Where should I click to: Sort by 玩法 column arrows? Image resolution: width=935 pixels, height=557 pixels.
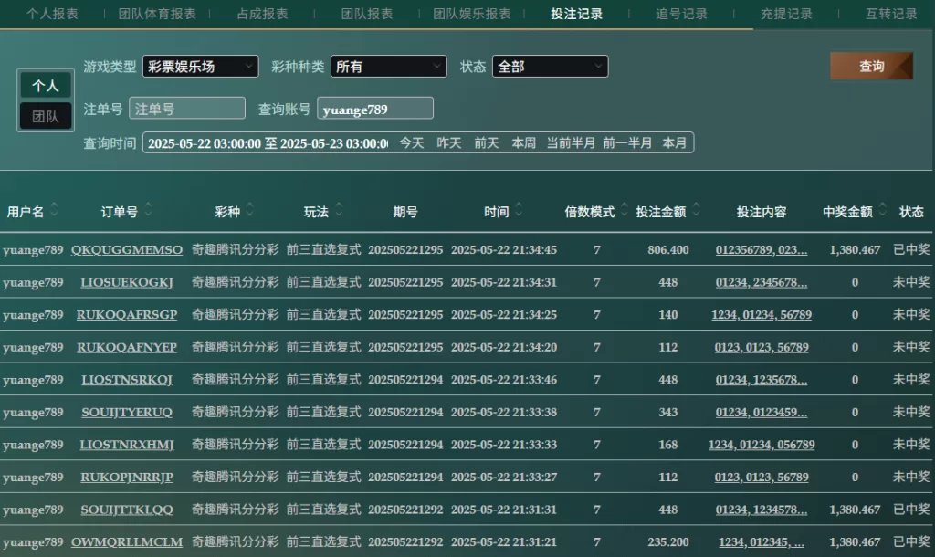(x=339, y=210)
